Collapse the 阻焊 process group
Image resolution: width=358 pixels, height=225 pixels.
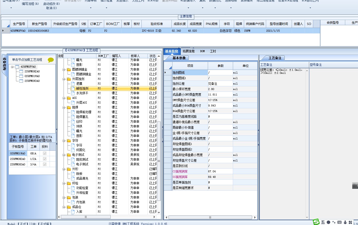pyautogui.click(x=64, y=108)
